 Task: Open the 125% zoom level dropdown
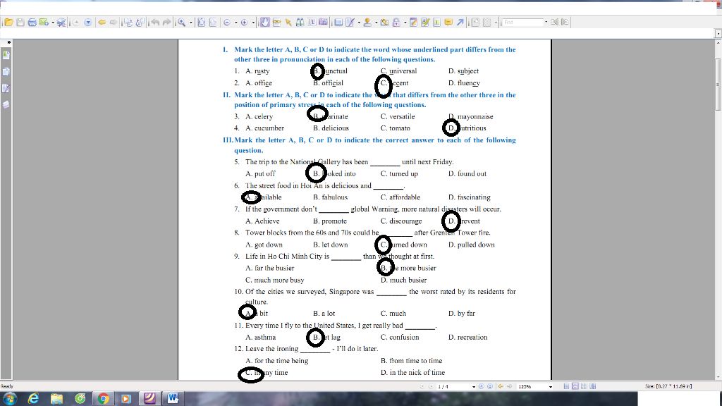point(551,387)
